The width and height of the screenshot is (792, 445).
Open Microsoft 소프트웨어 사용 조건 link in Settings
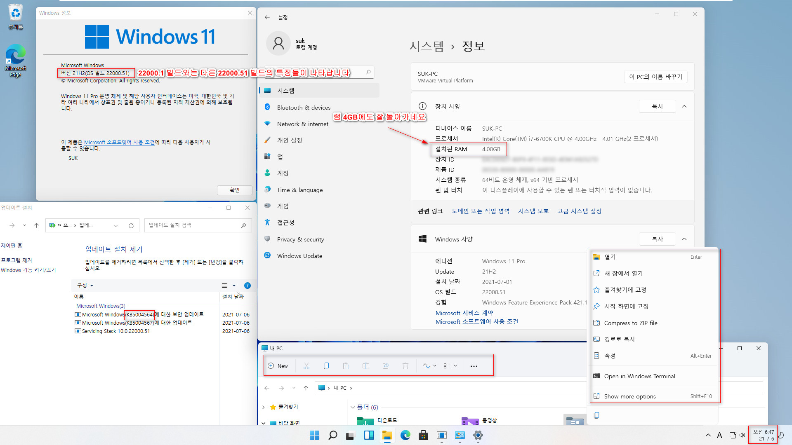(x=477, y=322)
